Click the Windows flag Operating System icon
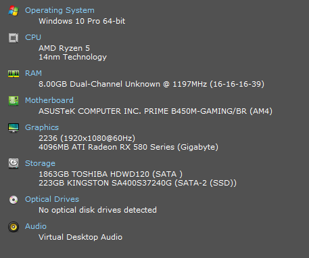This screenshot has height=258, width=309. pyautogui.click(x=14, y=11)
